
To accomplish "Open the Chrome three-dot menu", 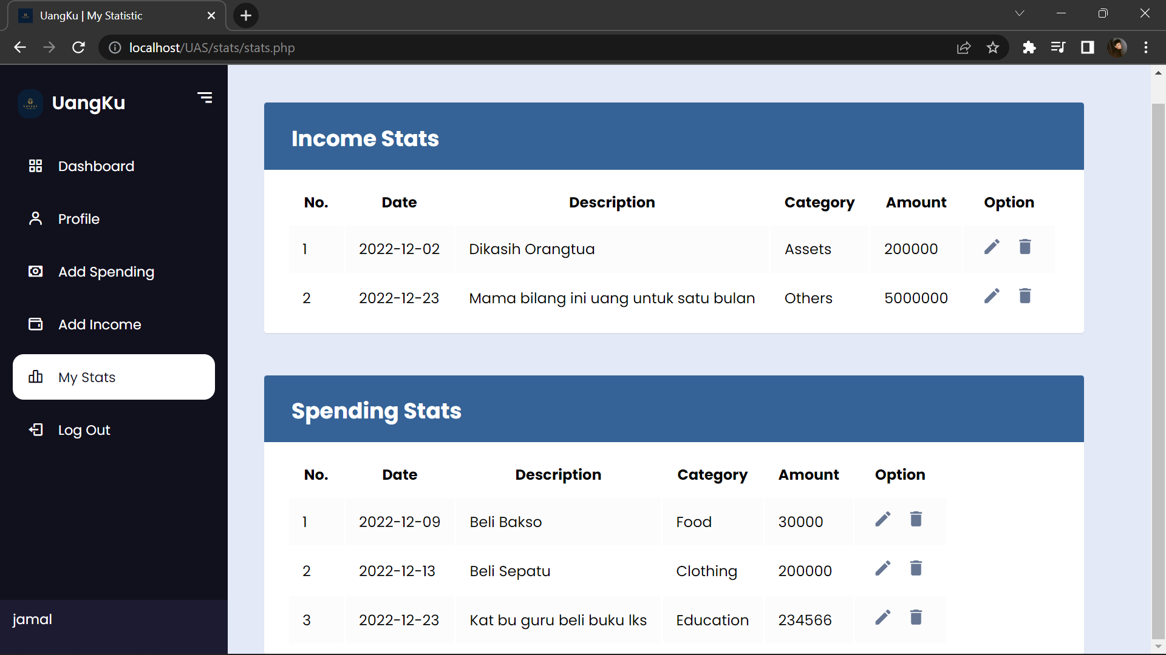I will (1147, 47).
